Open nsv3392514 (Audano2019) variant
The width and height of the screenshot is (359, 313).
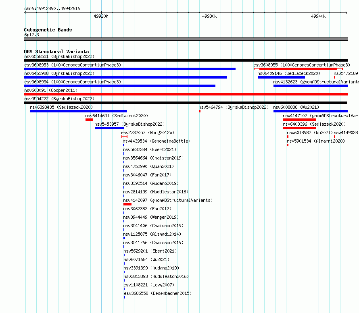[x=151, y=183]
